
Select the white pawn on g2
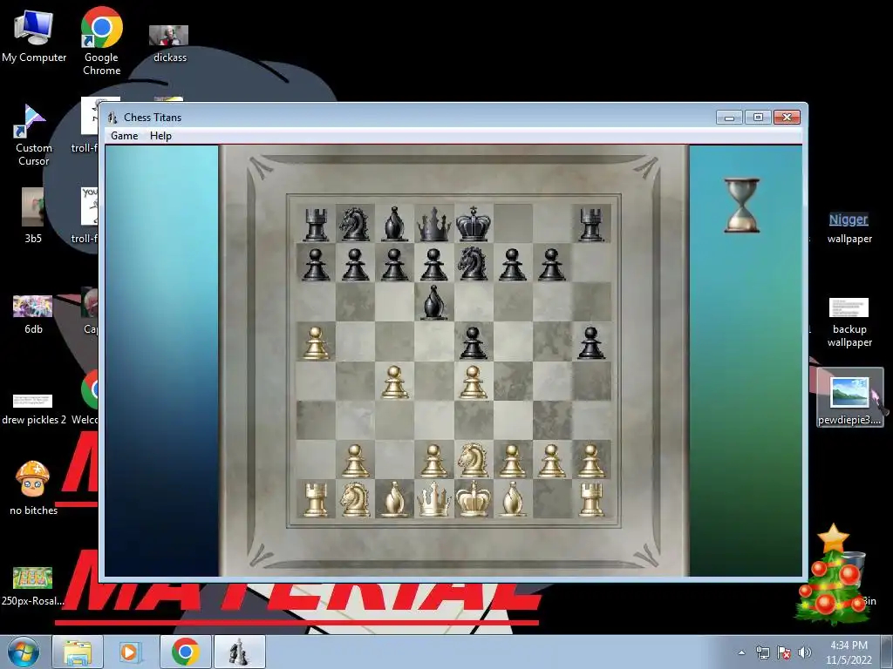point(551,460)
